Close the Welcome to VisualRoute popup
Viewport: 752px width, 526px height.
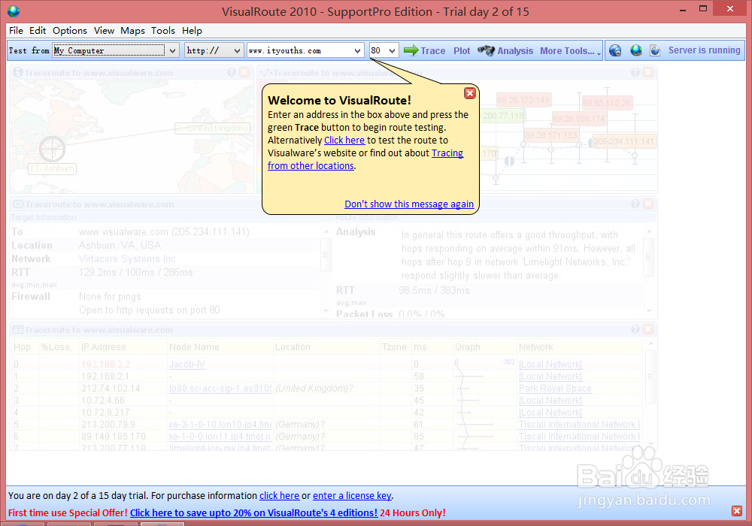(x=470, y=93)
